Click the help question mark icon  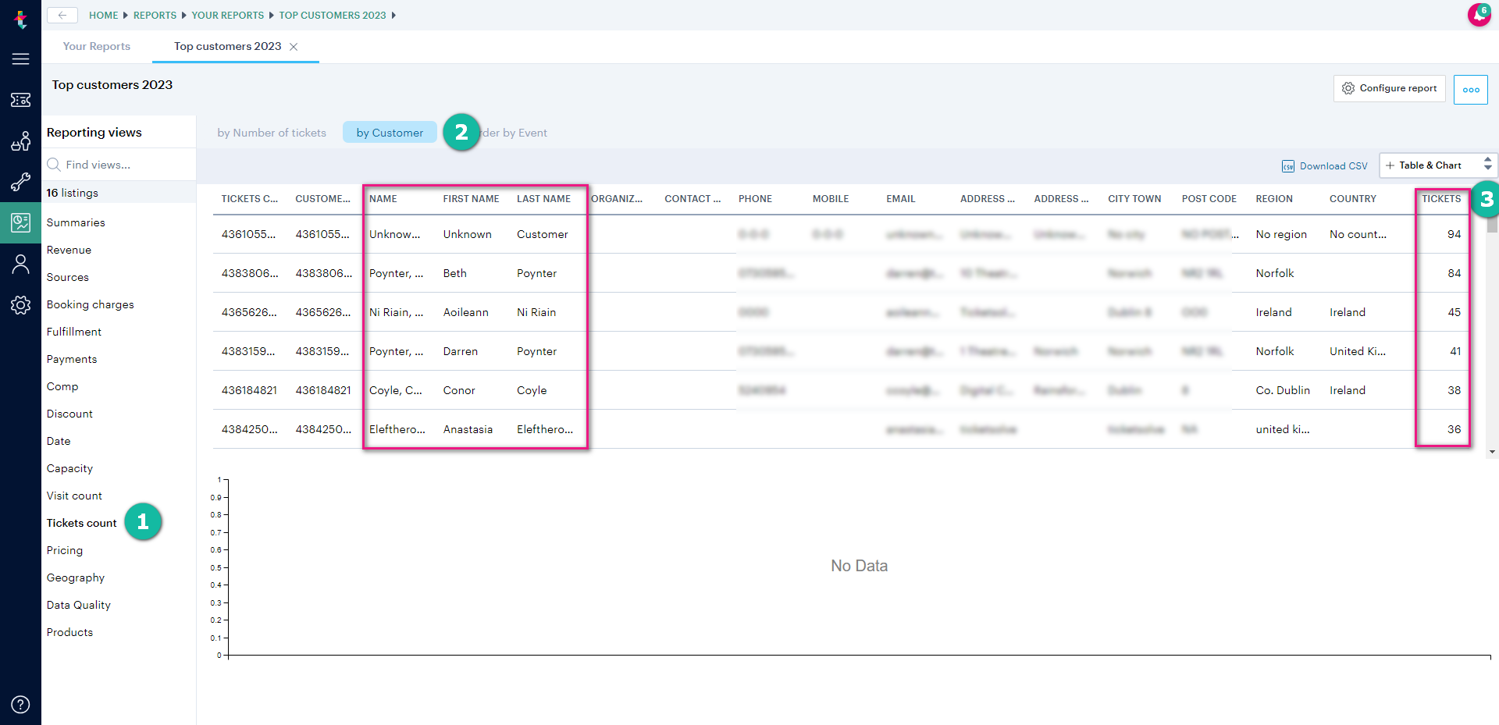(21, 704)
